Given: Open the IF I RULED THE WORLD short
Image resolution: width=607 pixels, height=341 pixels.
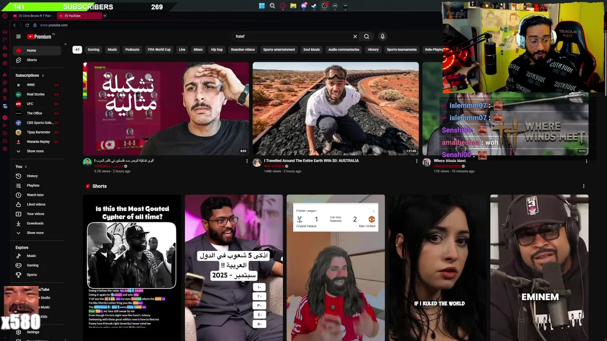Looking at the screenshot, I should pos(437,268).
